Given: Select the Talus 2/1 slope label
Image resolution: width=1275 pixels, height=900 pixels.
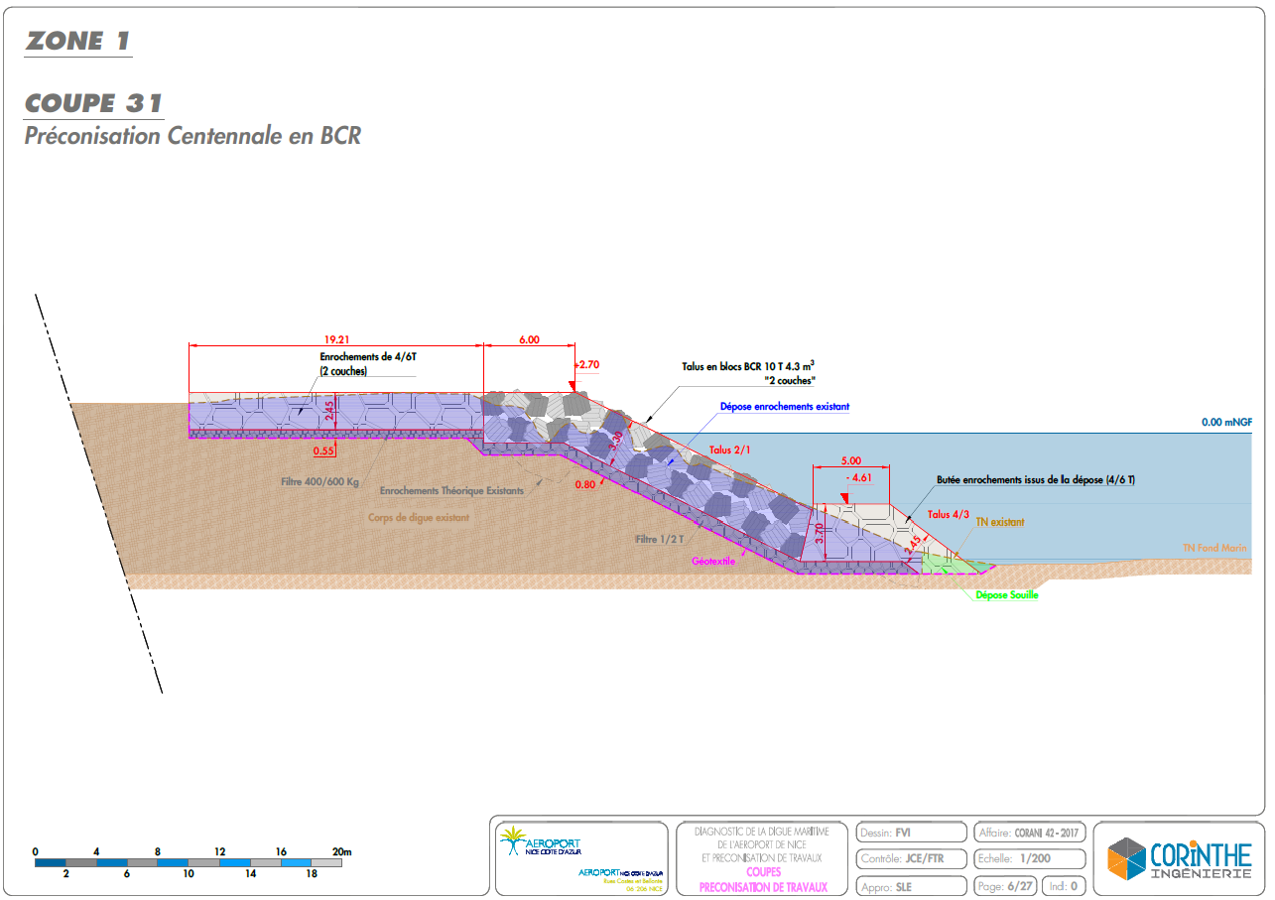Looking at the screenshot, I should coord(730,450).
